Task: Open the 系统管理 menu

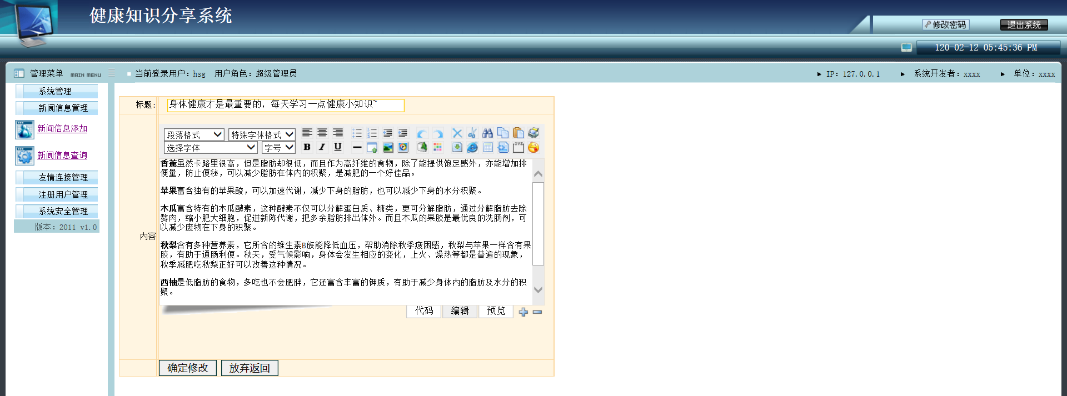Action: click(57, 91)
